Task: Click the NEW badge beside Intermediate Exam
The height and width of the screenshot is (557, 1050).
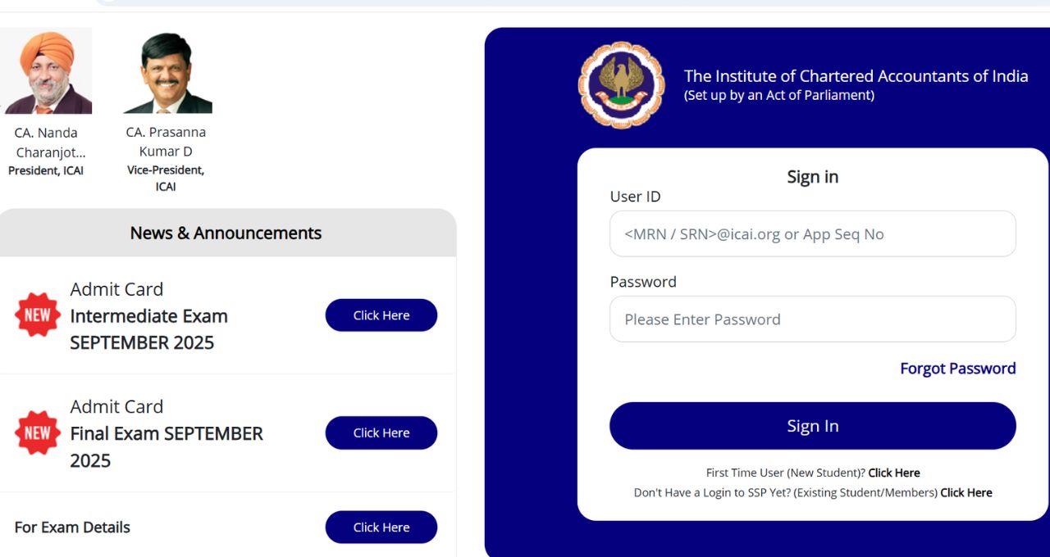Action: click(38, 315)
